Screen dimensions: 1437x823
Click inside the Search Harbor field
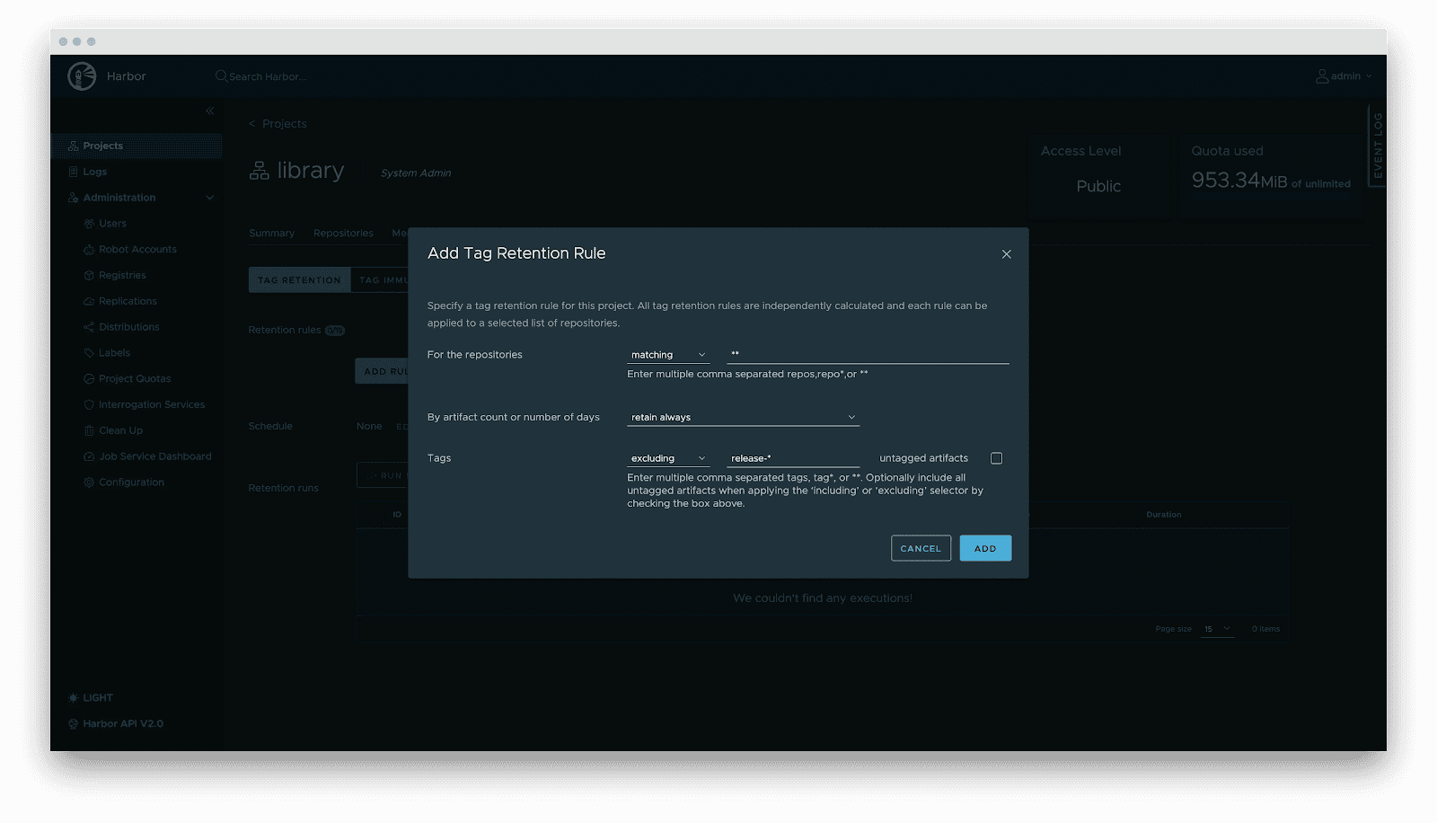tap(269, 76)
